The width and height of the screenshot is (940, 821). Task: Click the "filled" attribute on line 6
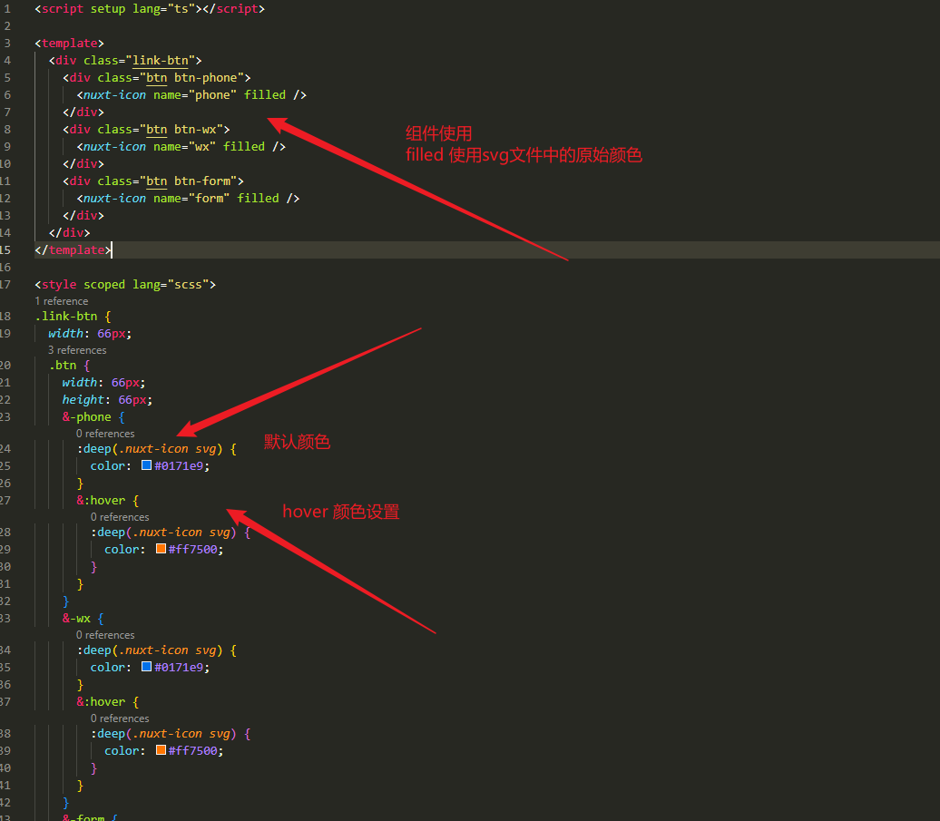265,94
